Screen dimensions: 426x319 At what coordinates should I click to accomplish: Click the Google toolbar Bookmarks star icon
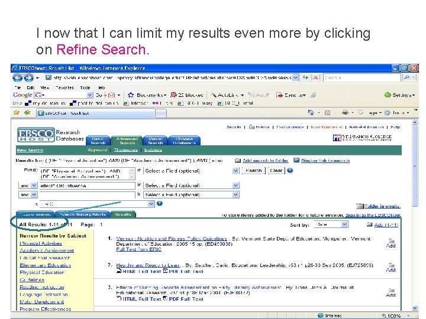point(131,95)
